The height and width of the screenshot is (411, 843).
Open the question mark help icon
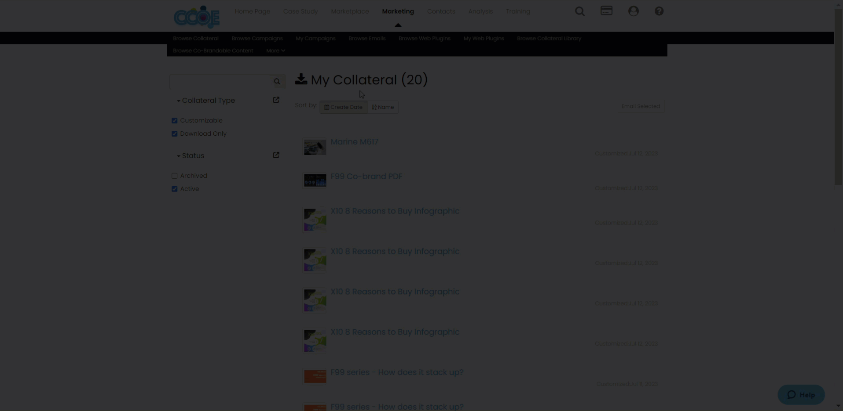coord(659,11)
